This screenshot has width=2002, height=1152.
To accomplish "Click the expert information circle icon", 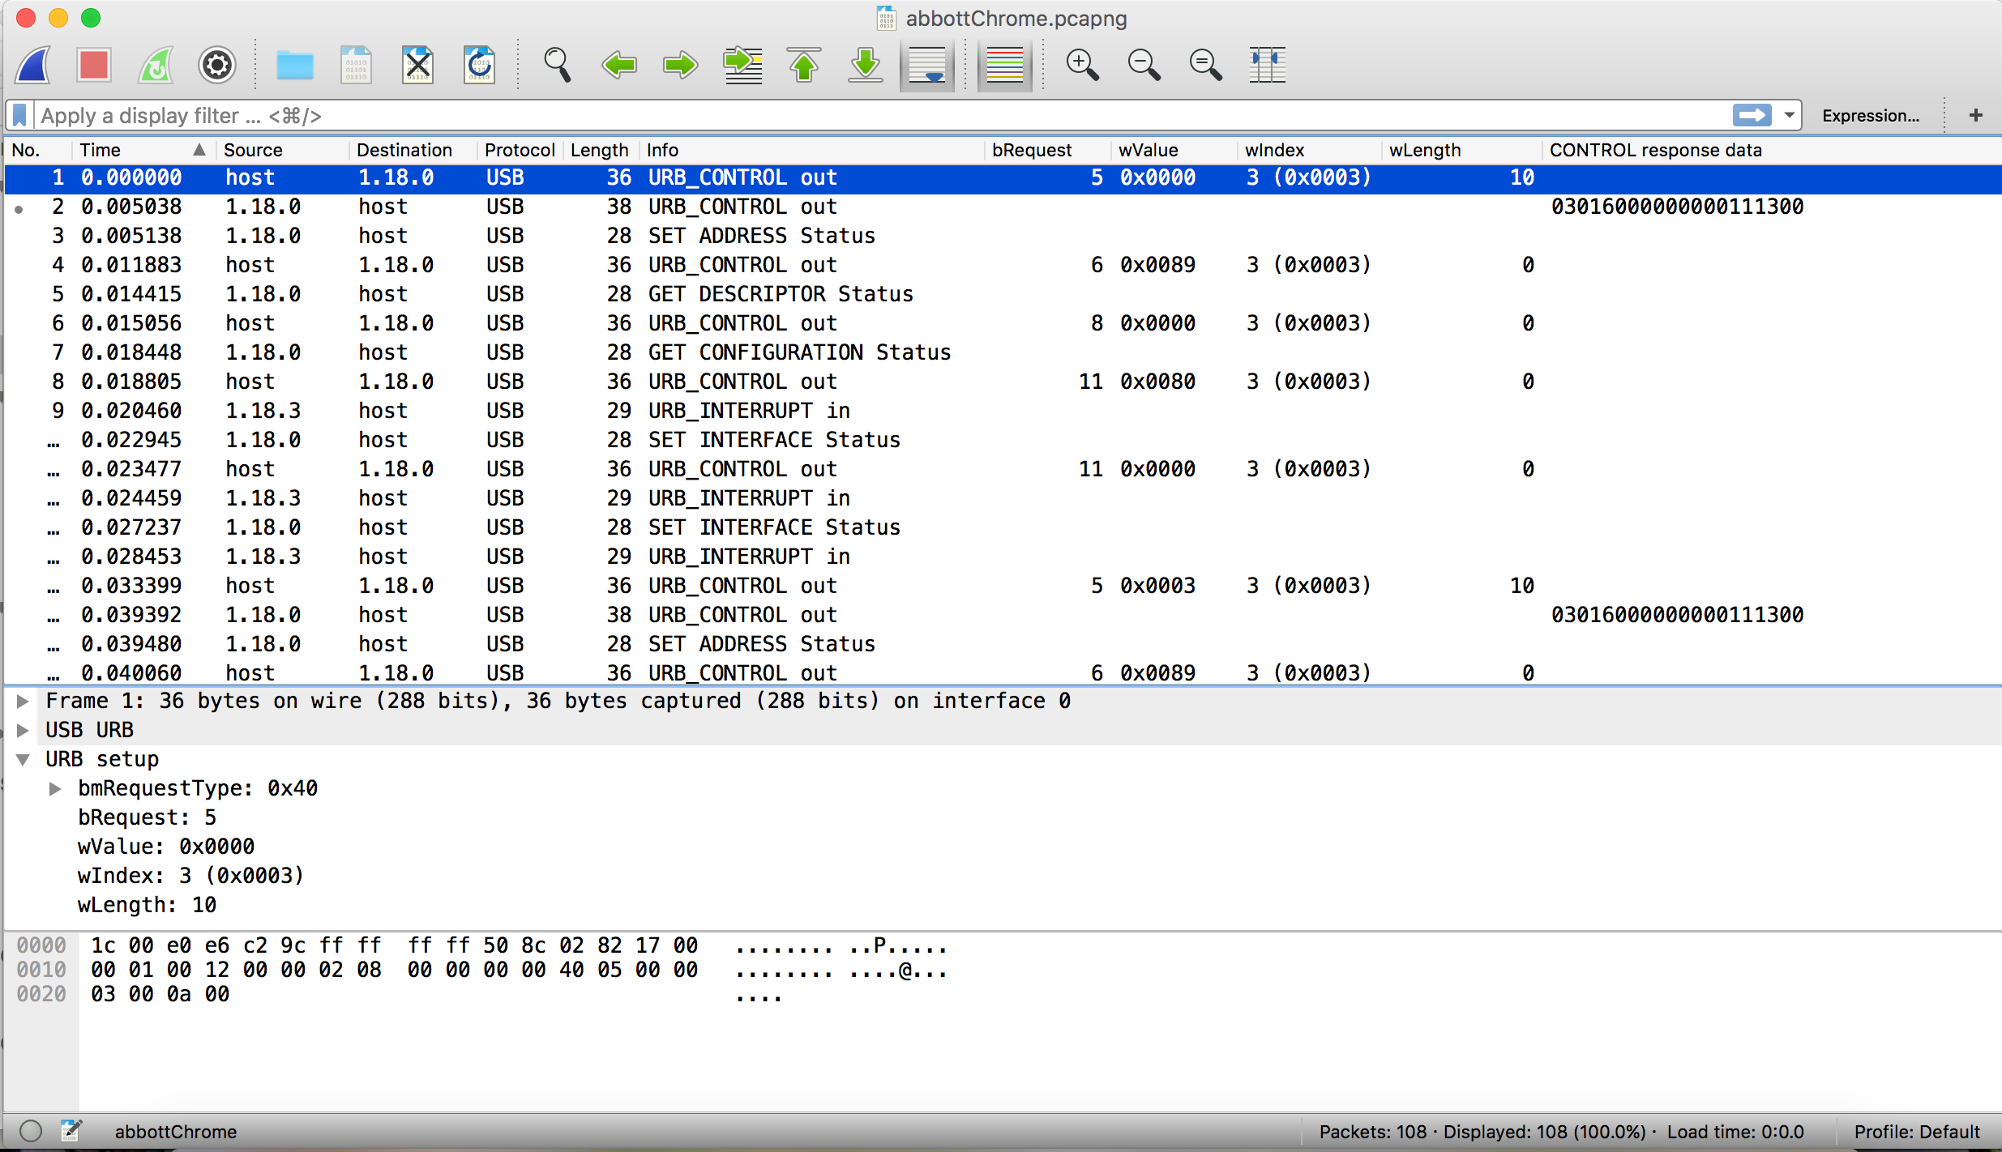I will point(31,1131).
